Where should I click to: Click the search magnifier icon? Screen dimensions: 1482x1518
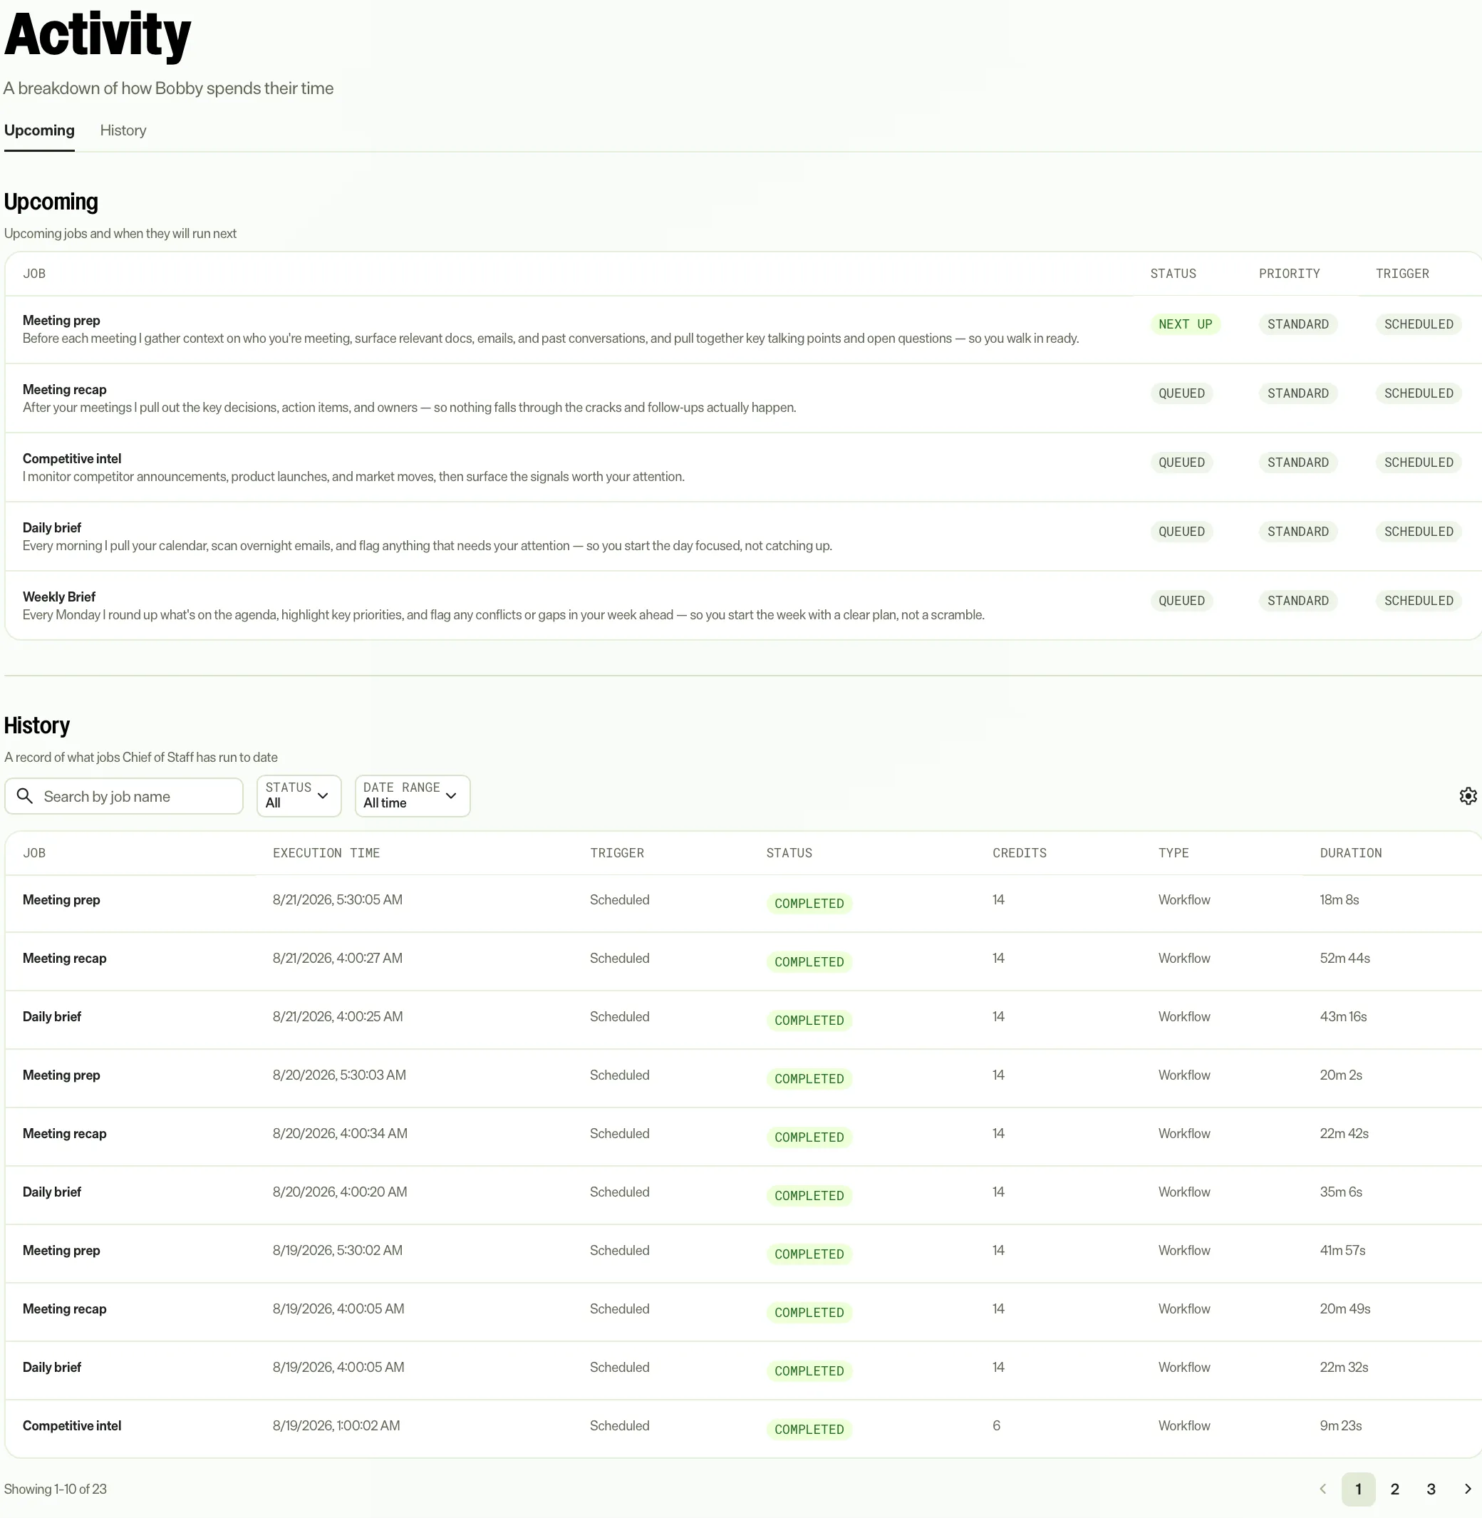[25, 795]
